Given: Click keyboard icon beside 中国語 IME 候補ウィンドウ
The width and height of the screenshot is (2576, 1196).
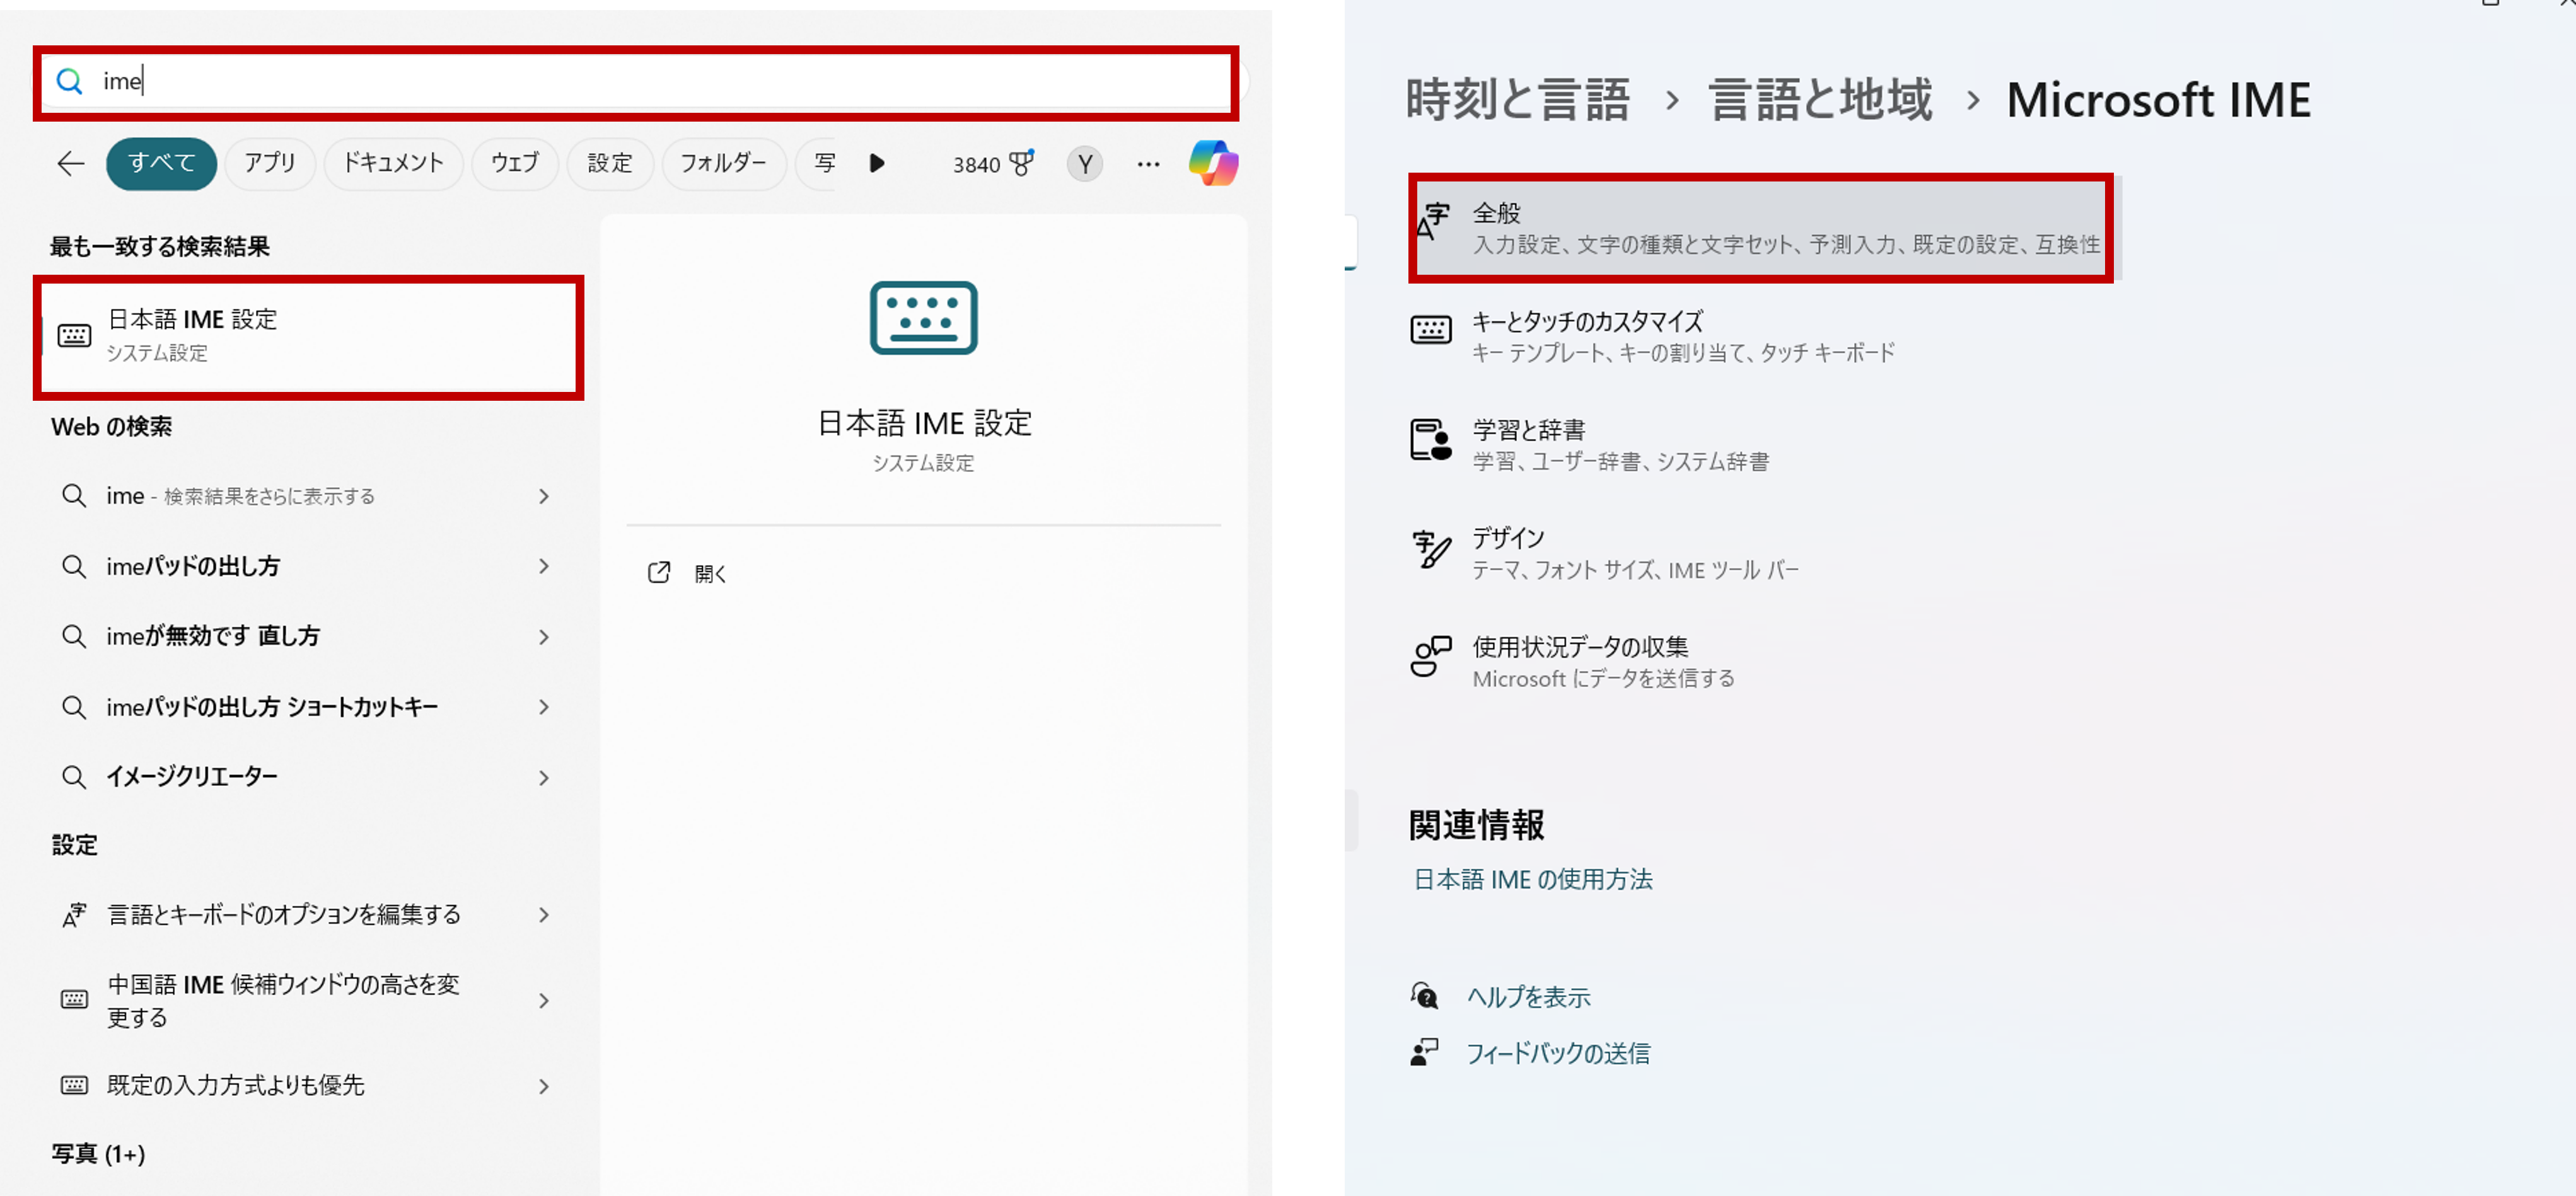Looking at the screenshot, I should coord(74,999).
